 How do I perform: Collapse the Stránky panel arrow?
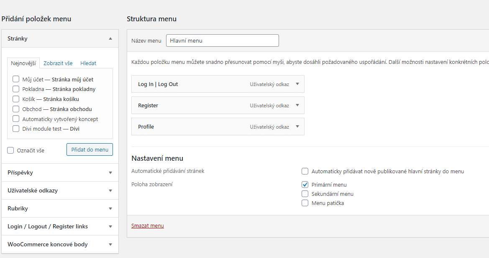110,38
